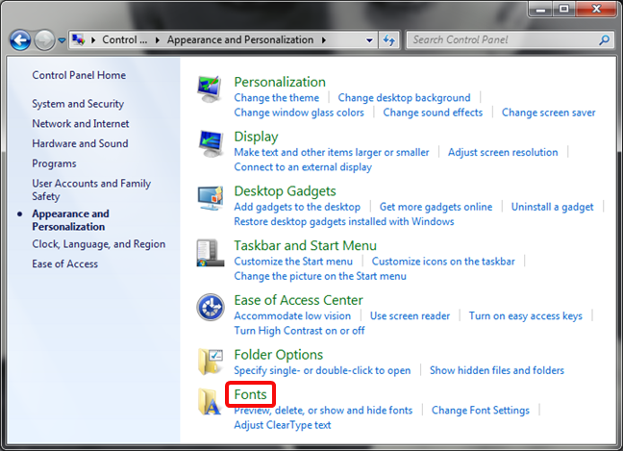The width and height of the screenshot is (623, 451).
Task: Click Change screen saver
Action: coord(548,113)
